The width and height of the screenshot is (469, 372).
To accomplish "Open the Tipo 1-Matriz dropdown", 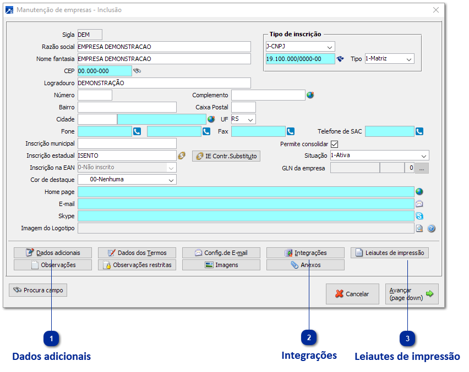I will [x=409, y=59].
